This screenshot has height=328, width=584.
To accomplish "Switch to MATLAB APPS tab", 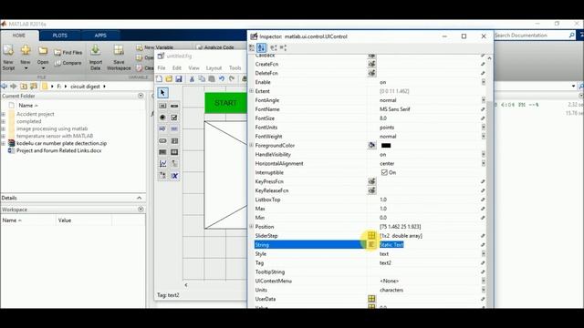I will coord(100,36).
